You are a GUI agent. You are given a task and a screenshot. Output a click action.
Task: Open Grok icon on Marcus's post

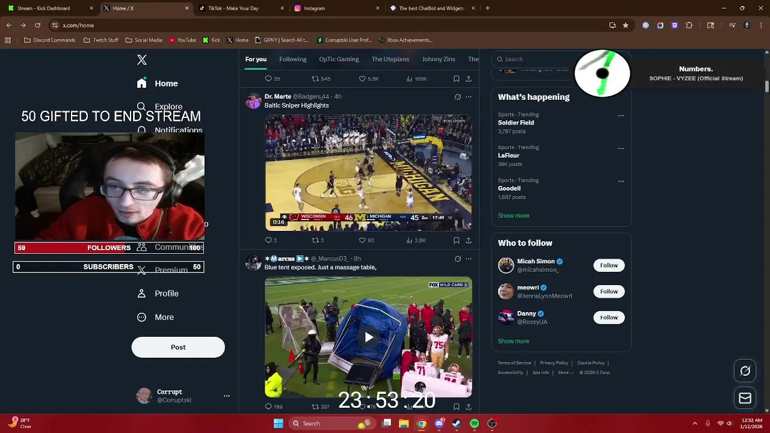pos(458,259)
